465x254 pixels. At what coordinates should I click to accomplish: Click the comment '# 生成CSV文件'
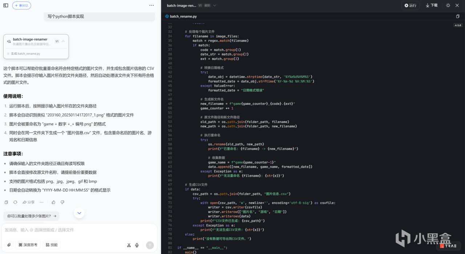(196, 185)
